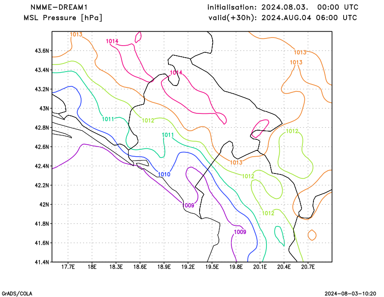Click the blue 1010 contour label
Screen dimensions: 384x297
164,174
